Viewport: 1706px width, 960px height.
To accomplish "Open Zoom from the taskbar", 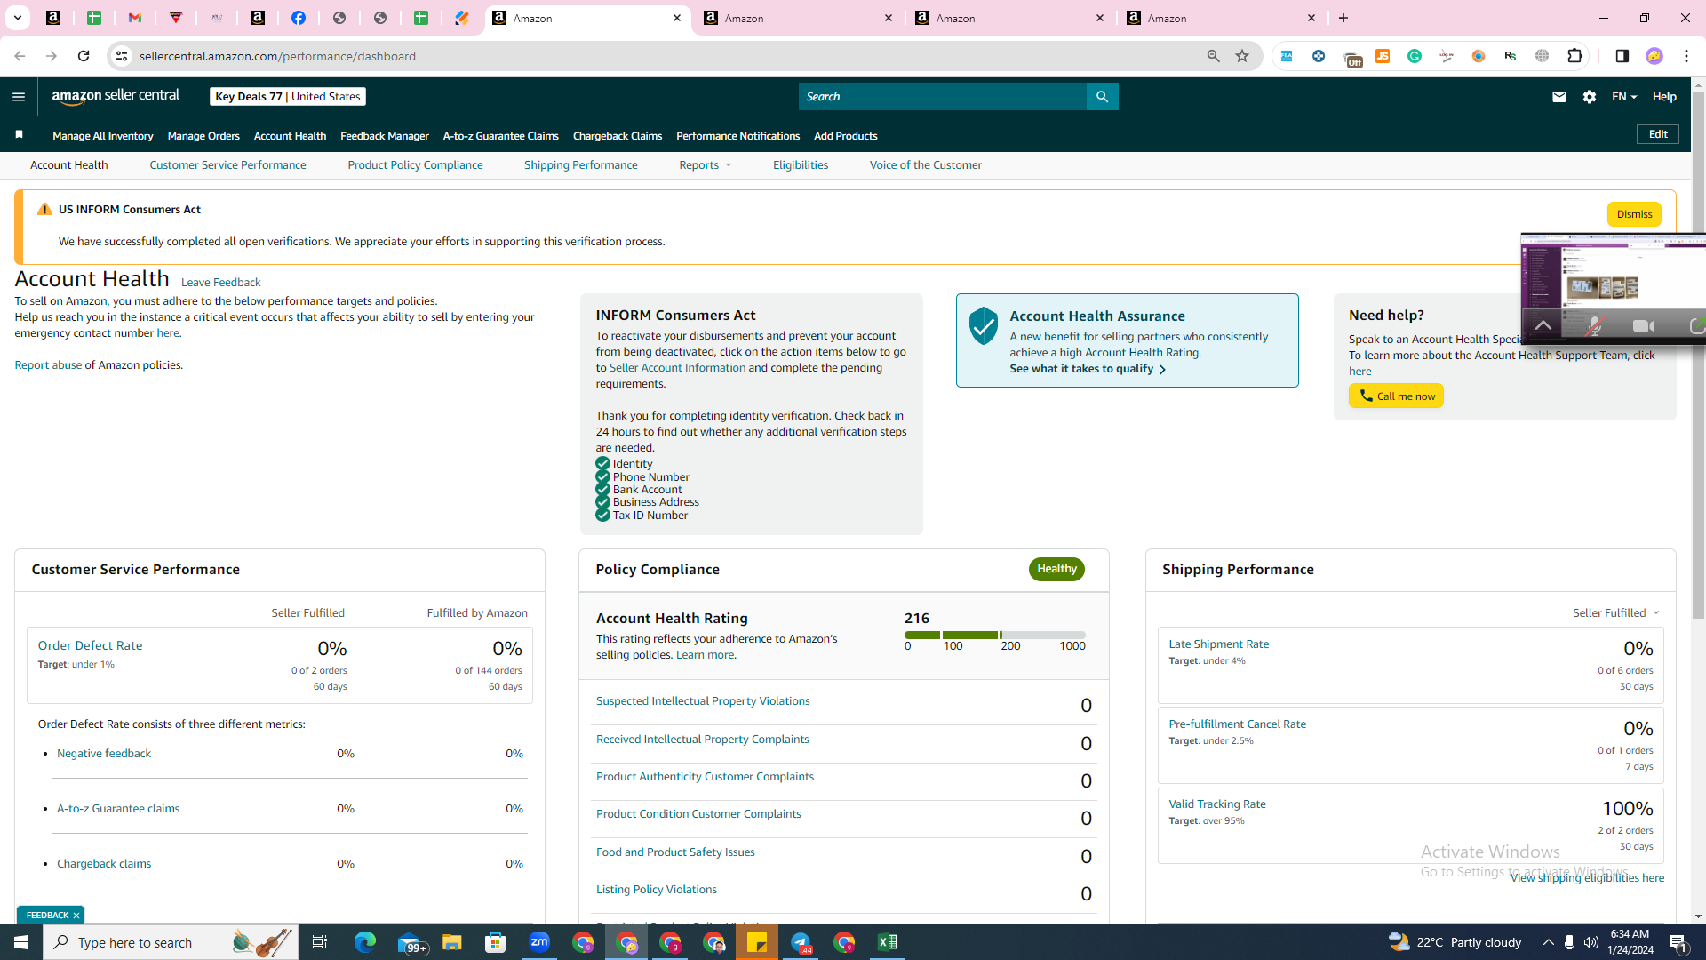I will [x=539, y=942].
